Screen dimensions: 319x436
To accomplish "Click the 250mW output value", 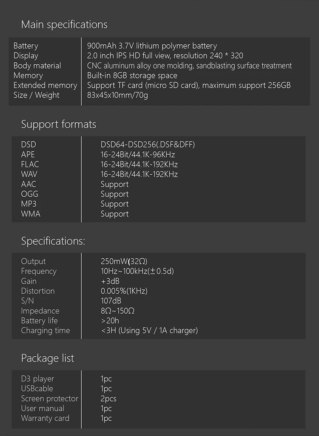I will coord(124,261).
